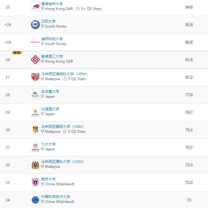Click UKM's 5 QS Stars rating

tap(74, 132)
